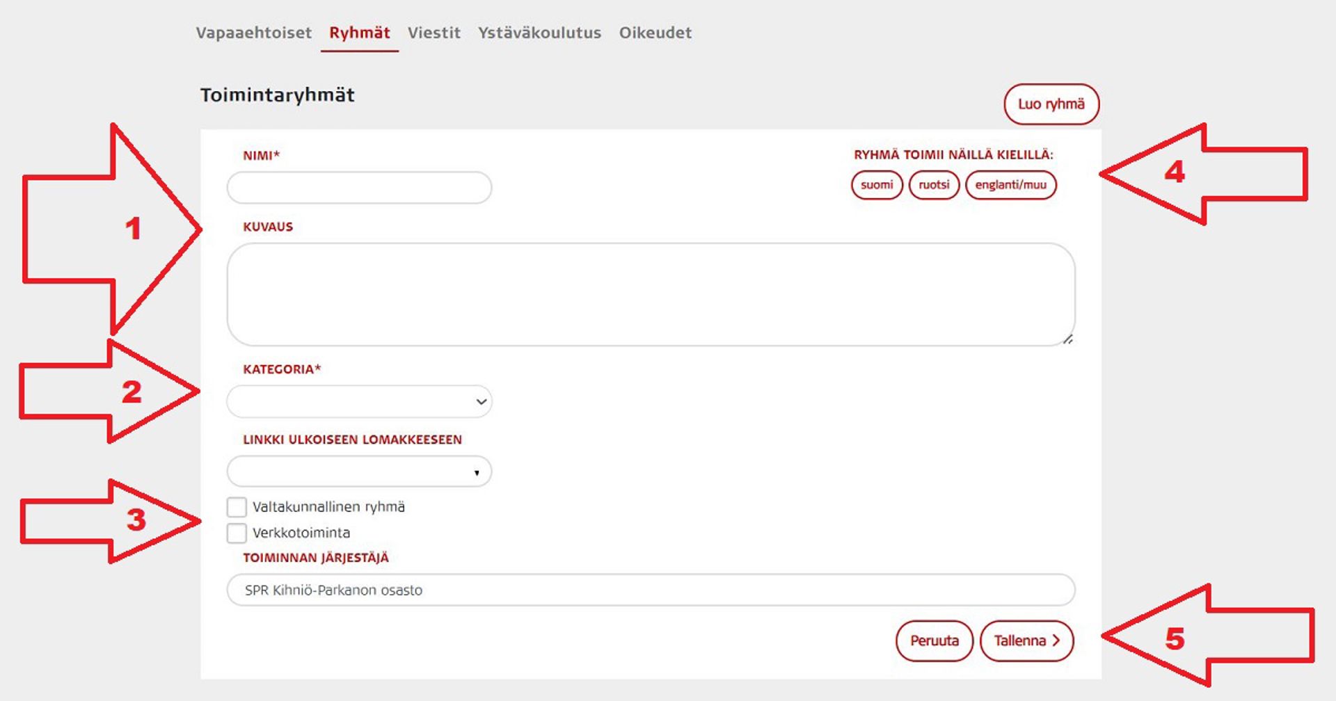Viewport: 1336px width, 701px height.
Task: Tick the Verkkotoiminta checkbox
Action: [237, 533]
